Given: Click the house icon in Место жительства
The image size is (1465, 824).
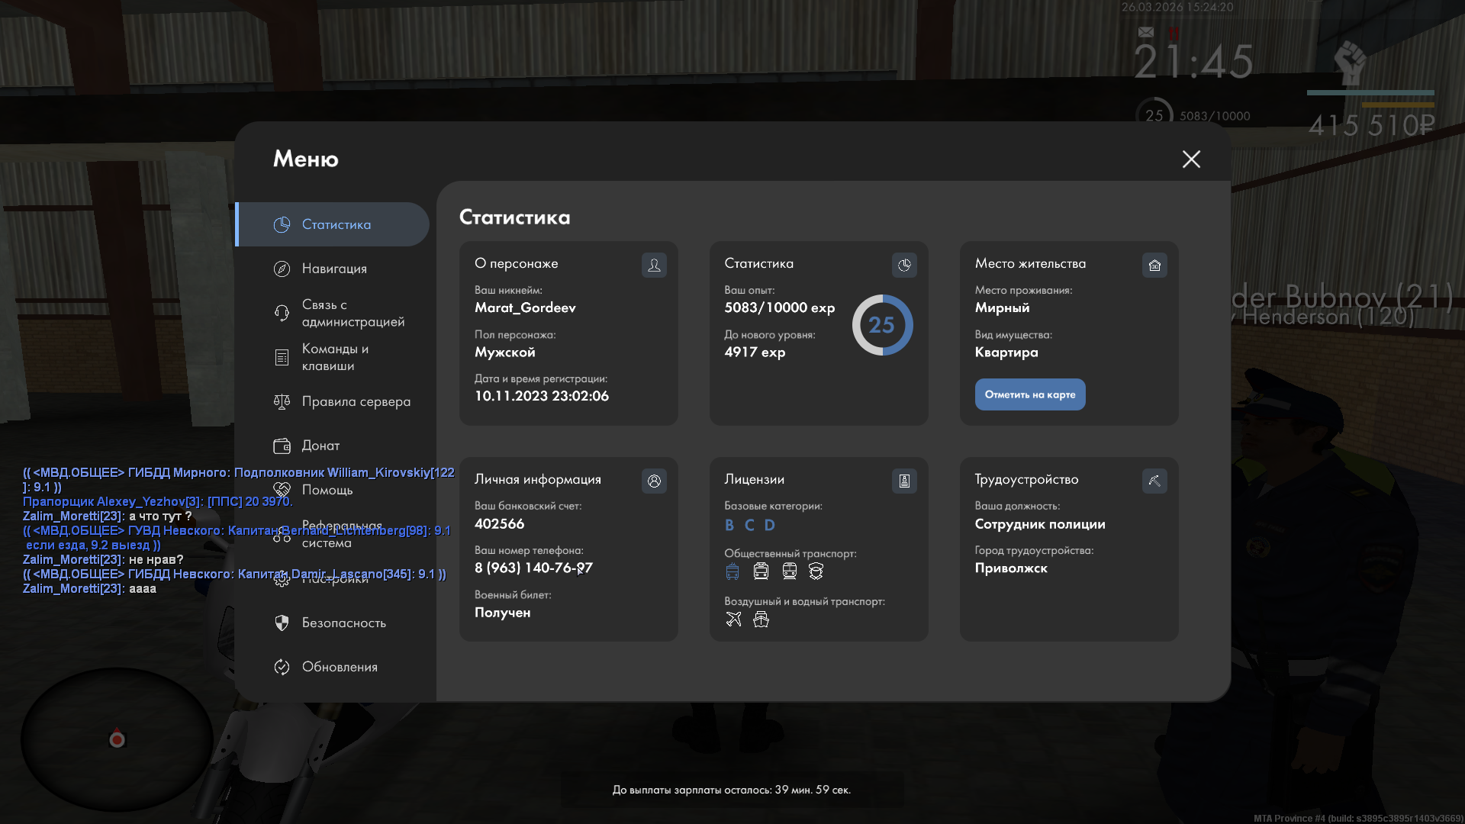Looking at the screenshot, I should 1154,265.
